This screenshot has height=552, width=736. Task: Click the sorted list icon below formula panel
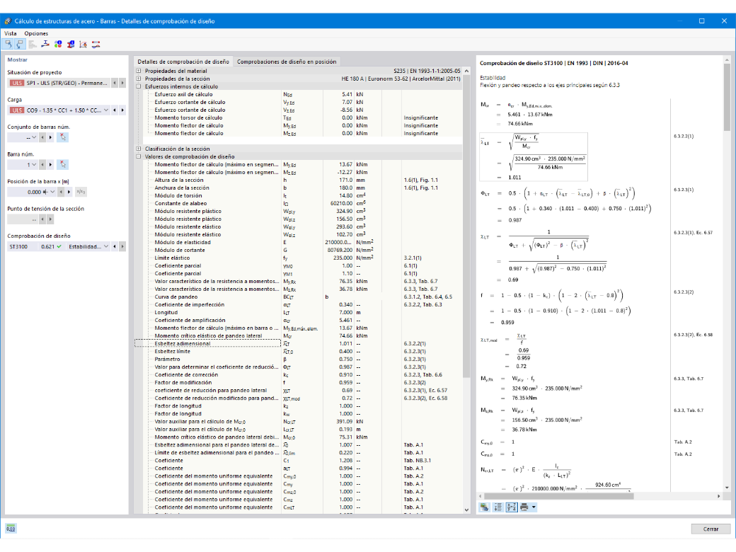pyautogui.click(x=498, y=507)
